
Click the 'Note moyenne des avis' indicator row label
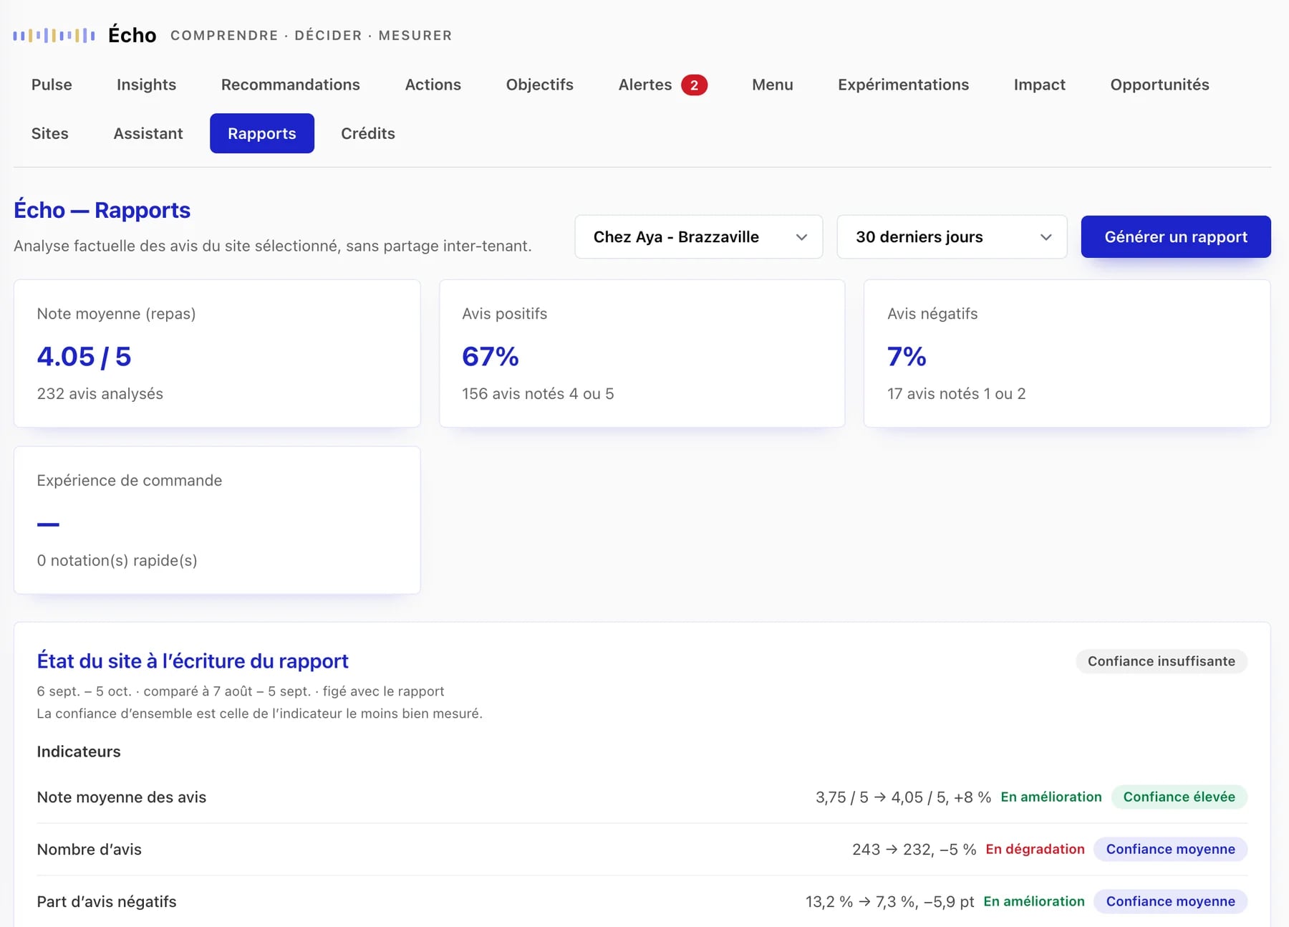pyautogui.click(x=122, y=797)
